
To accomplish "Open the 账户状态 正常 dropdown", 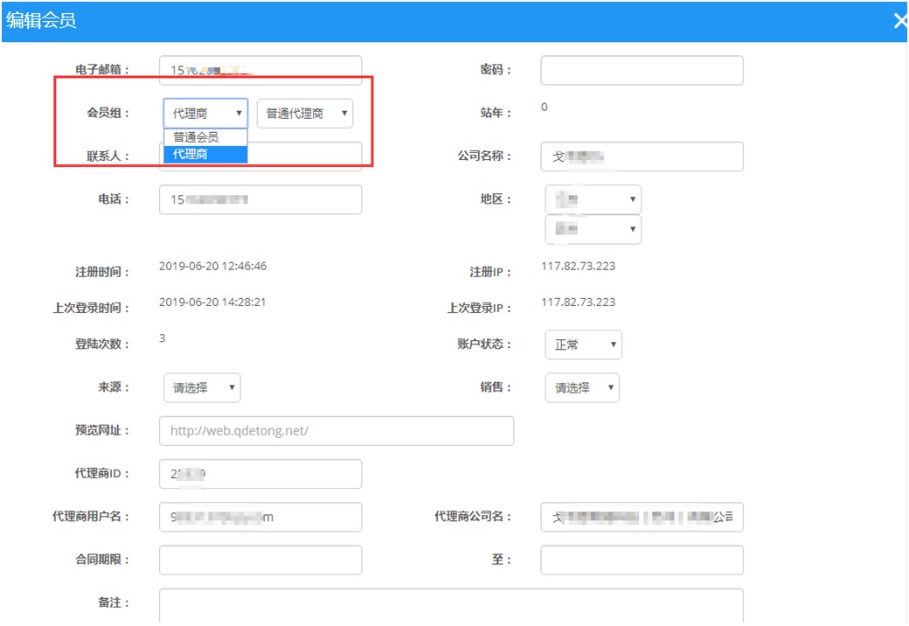I will click(x=583, y=344).
